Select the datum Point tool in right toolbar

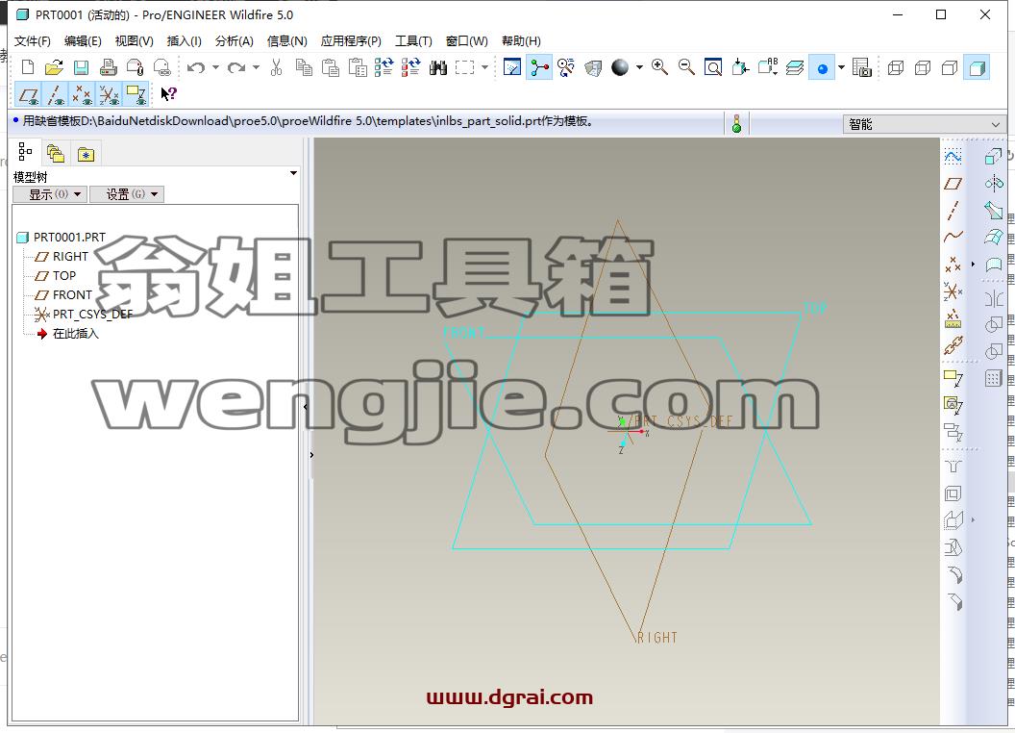click(953, 264)
